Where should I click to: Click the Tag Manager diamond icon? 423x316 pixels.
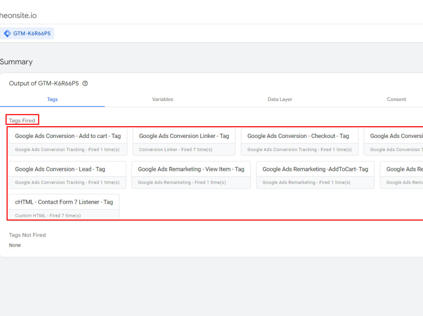[x=7, y=33]
